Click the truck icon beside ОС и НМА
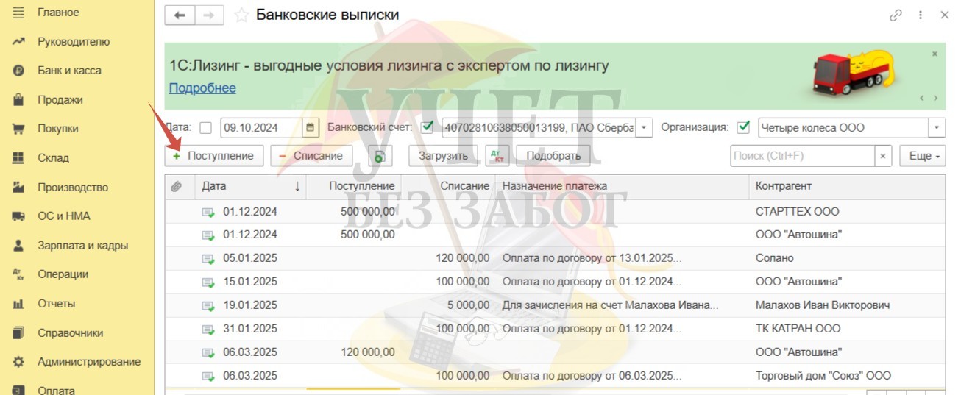 [19, 216]
